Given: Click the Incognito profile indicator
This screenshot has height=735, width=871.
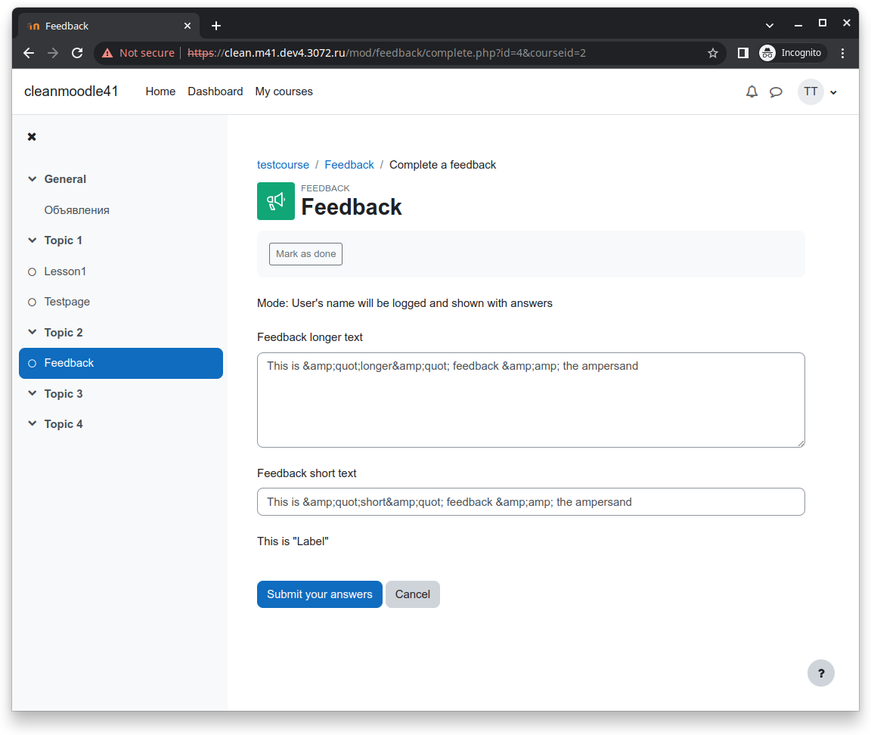Looking at the screenshot, I should pyautogui.click(x=792, y=53).
